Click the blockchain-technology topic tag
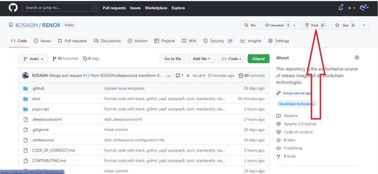Screen dimensions: 378x174 tap(296, 104)
